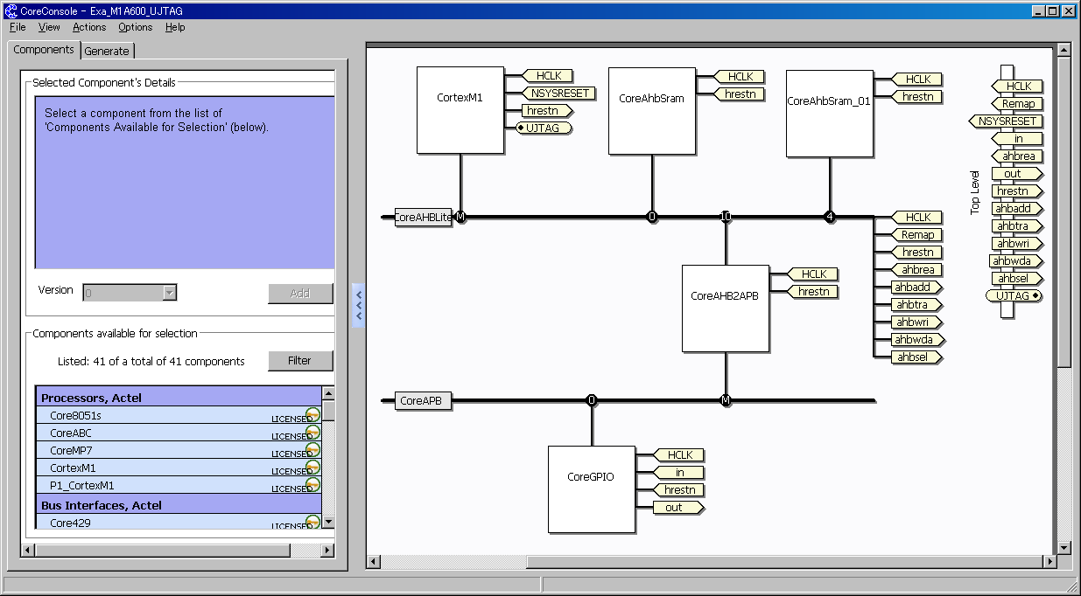1081x596 pixels.
Task: Open the Actions menu
Action: tap(89, 27)
